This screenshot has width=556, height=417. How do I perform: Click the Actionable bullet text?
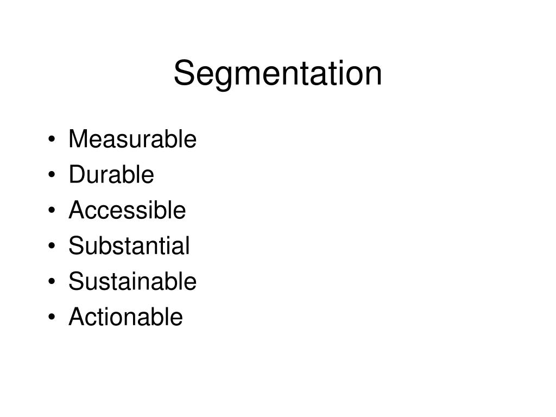125,317
